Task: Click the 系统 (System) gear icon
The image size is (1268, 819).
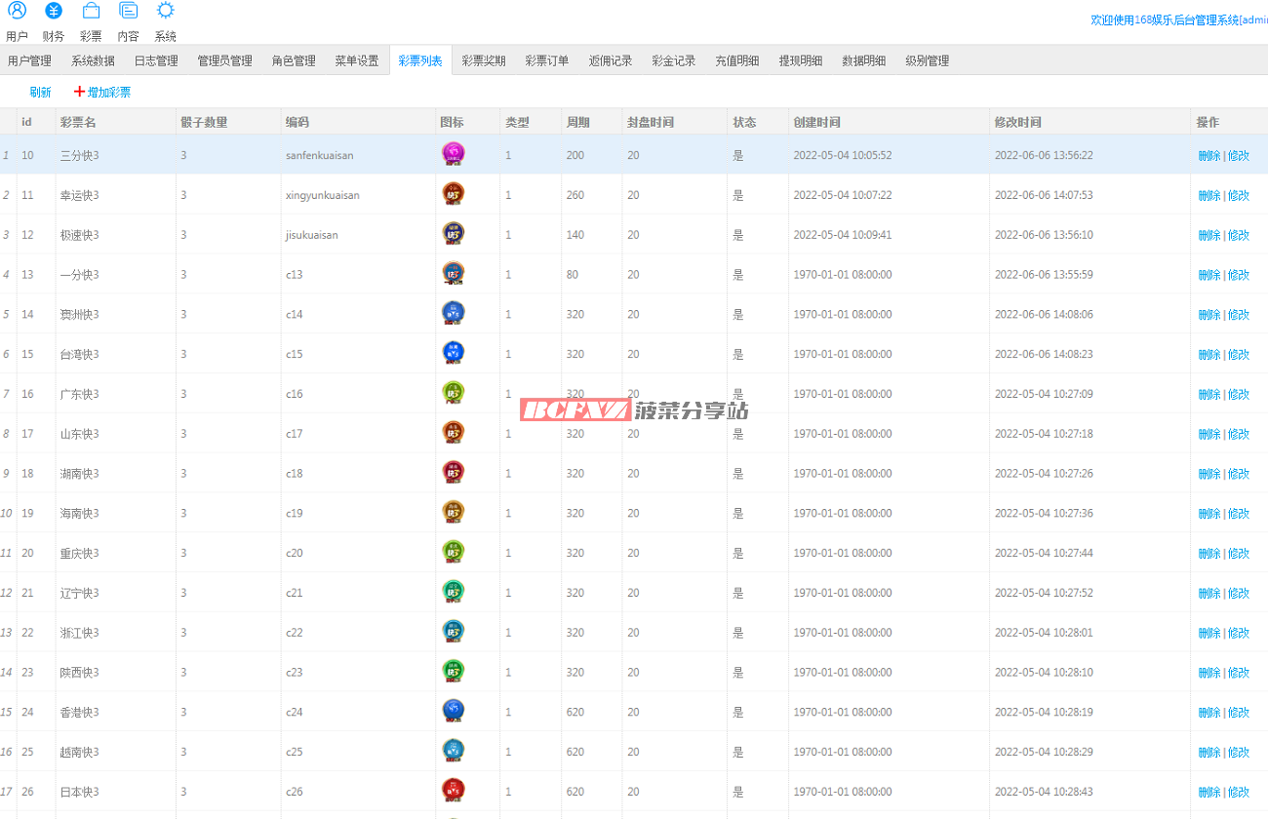Action: (x=166, y=12)
